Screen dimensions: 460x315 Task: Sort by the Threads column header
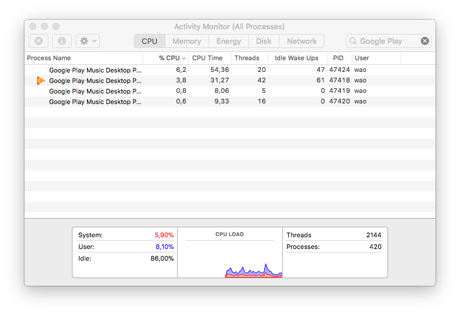[250, 58]
